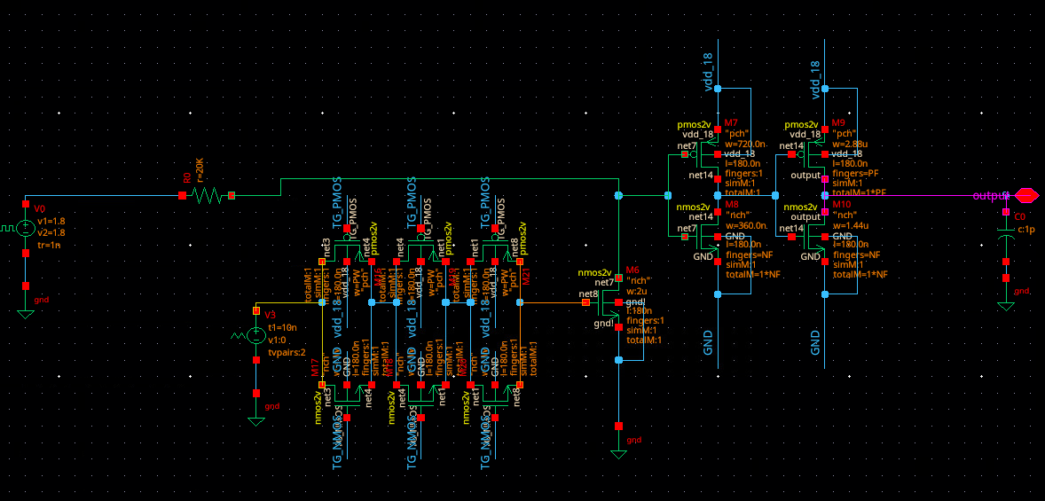Click the c:1p capacitance label
1045x501 pixels.
tap(1026, 229)
